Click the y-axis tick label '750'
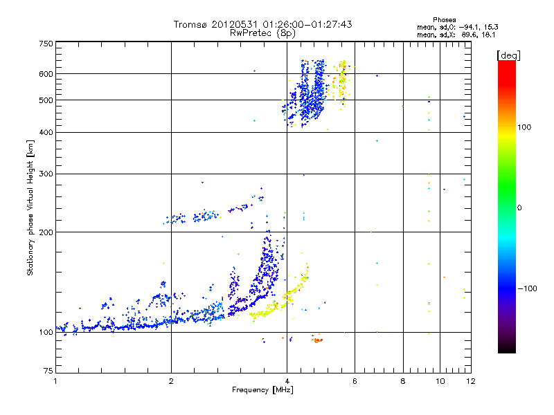554x415 pixels. [46, 44]
